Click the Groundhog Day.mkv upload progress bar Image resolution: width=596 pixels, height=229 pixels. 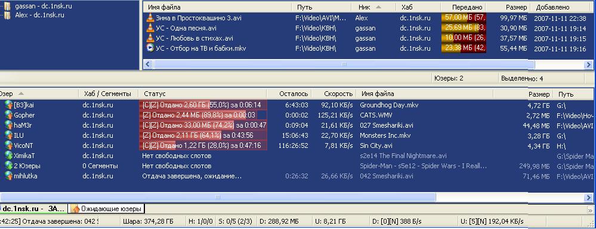tap(203, 105)
